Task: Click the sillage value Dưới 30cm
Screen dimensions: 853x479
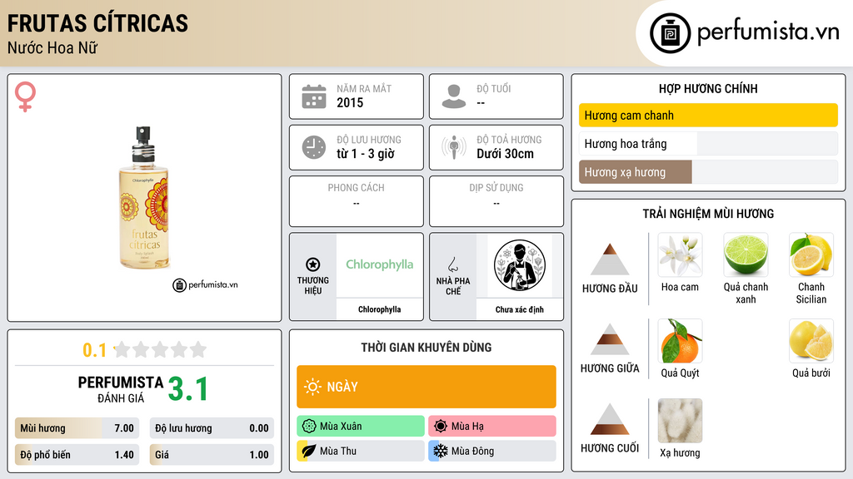Action: click(x=506, y=154)
